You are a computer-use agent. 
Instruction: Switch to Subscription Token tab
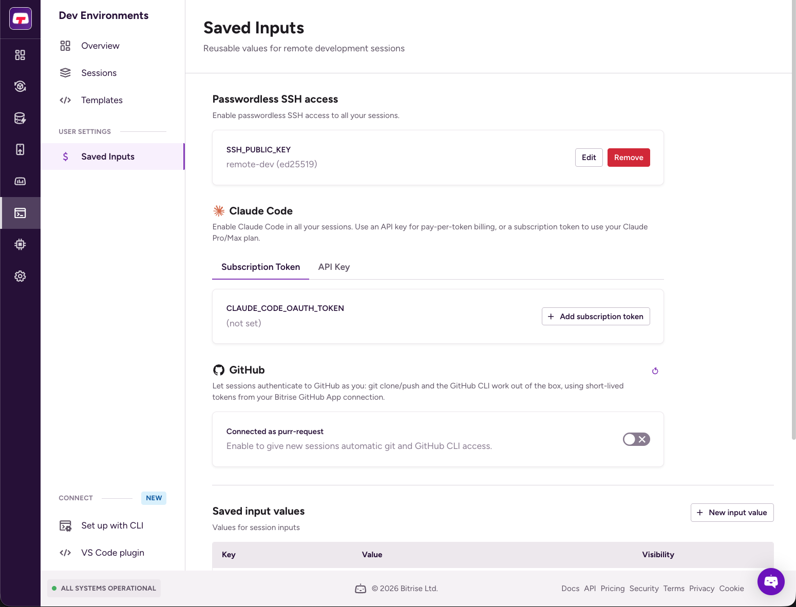(x=261, y=267)
